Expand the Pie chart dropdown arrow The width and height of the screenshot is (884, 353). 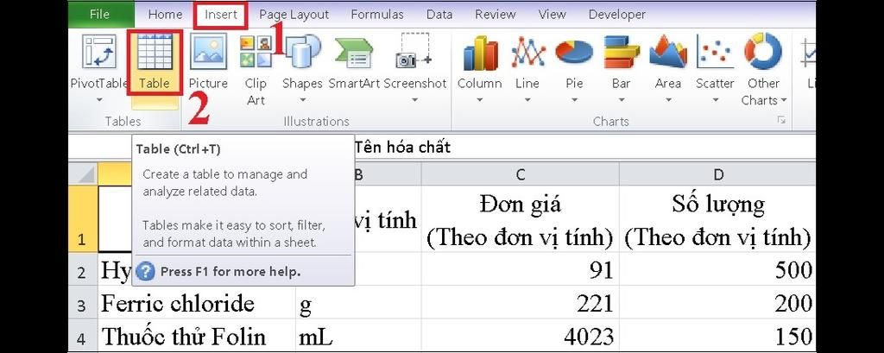tap(574, 100)
